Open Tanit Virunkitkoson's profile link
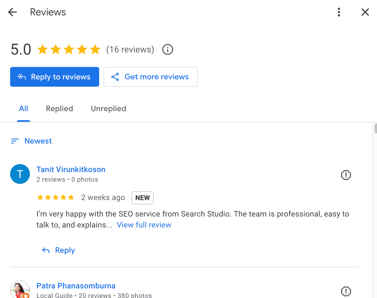 tap(71, 170)
